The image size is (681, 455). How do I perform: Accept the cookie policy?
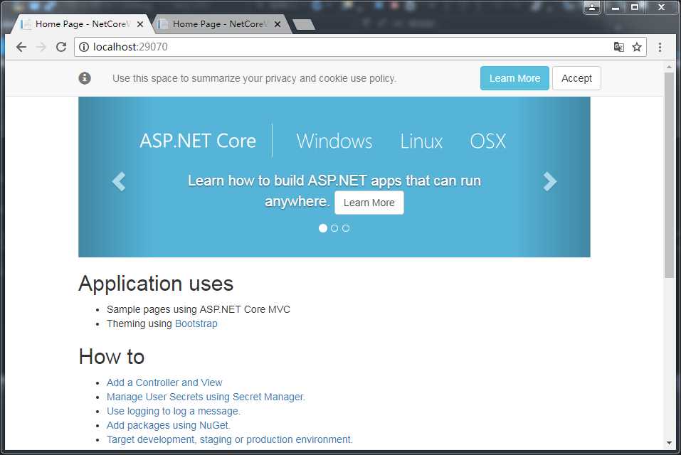576,78
